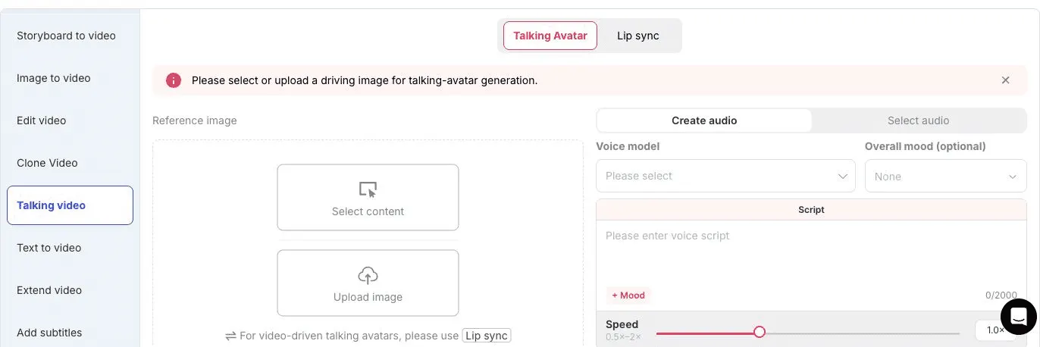This screenshot has width=1040, height=347.
Task: Open Add subtitles section
Action: click(70, 333)
